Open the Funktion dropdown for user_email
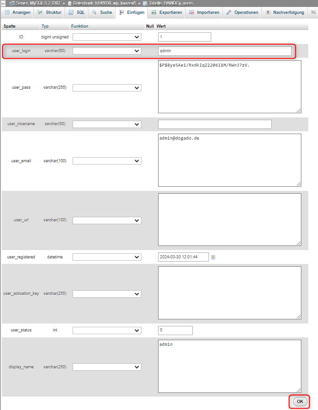The height and width of the screenshot is (410, 318). click(107, 161)
